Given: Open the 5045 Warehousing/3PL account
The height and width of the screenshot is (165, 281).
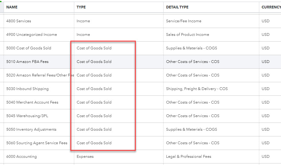Looking at the screenshot, I should [27, 116].
